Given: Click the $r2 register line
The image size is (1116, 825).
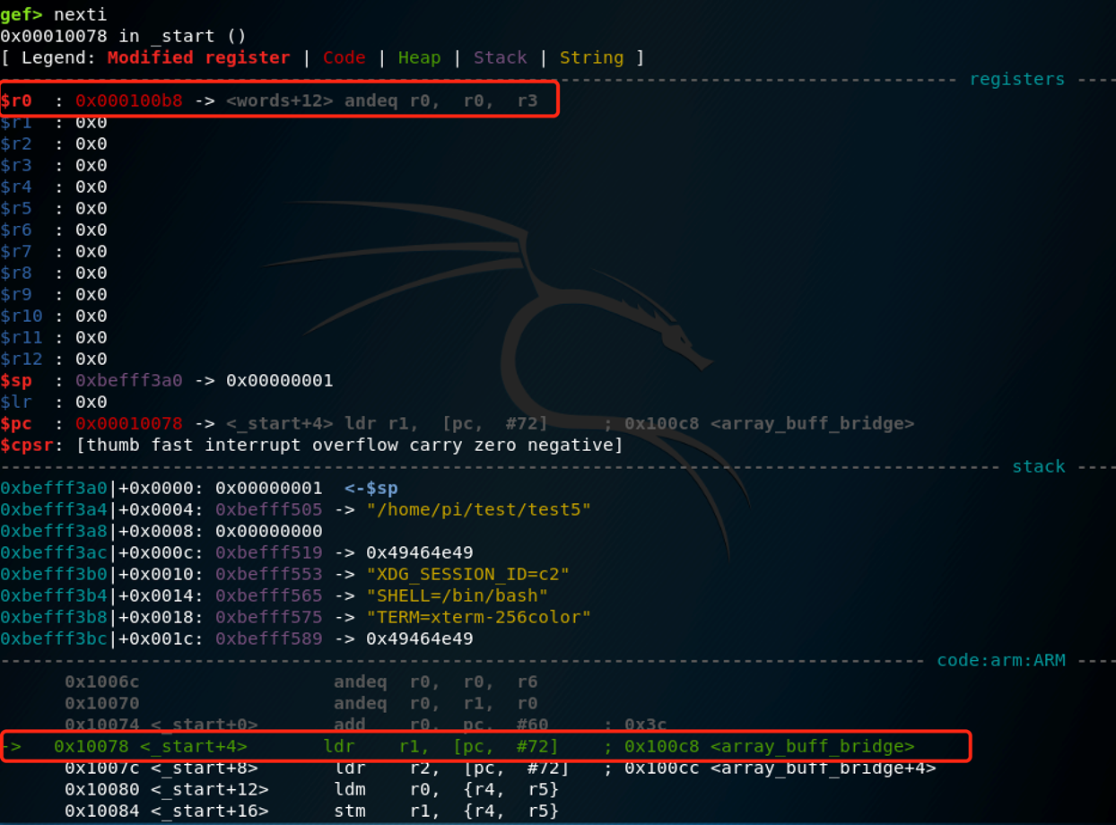Looking at the screenshot, I should (54, 143).
